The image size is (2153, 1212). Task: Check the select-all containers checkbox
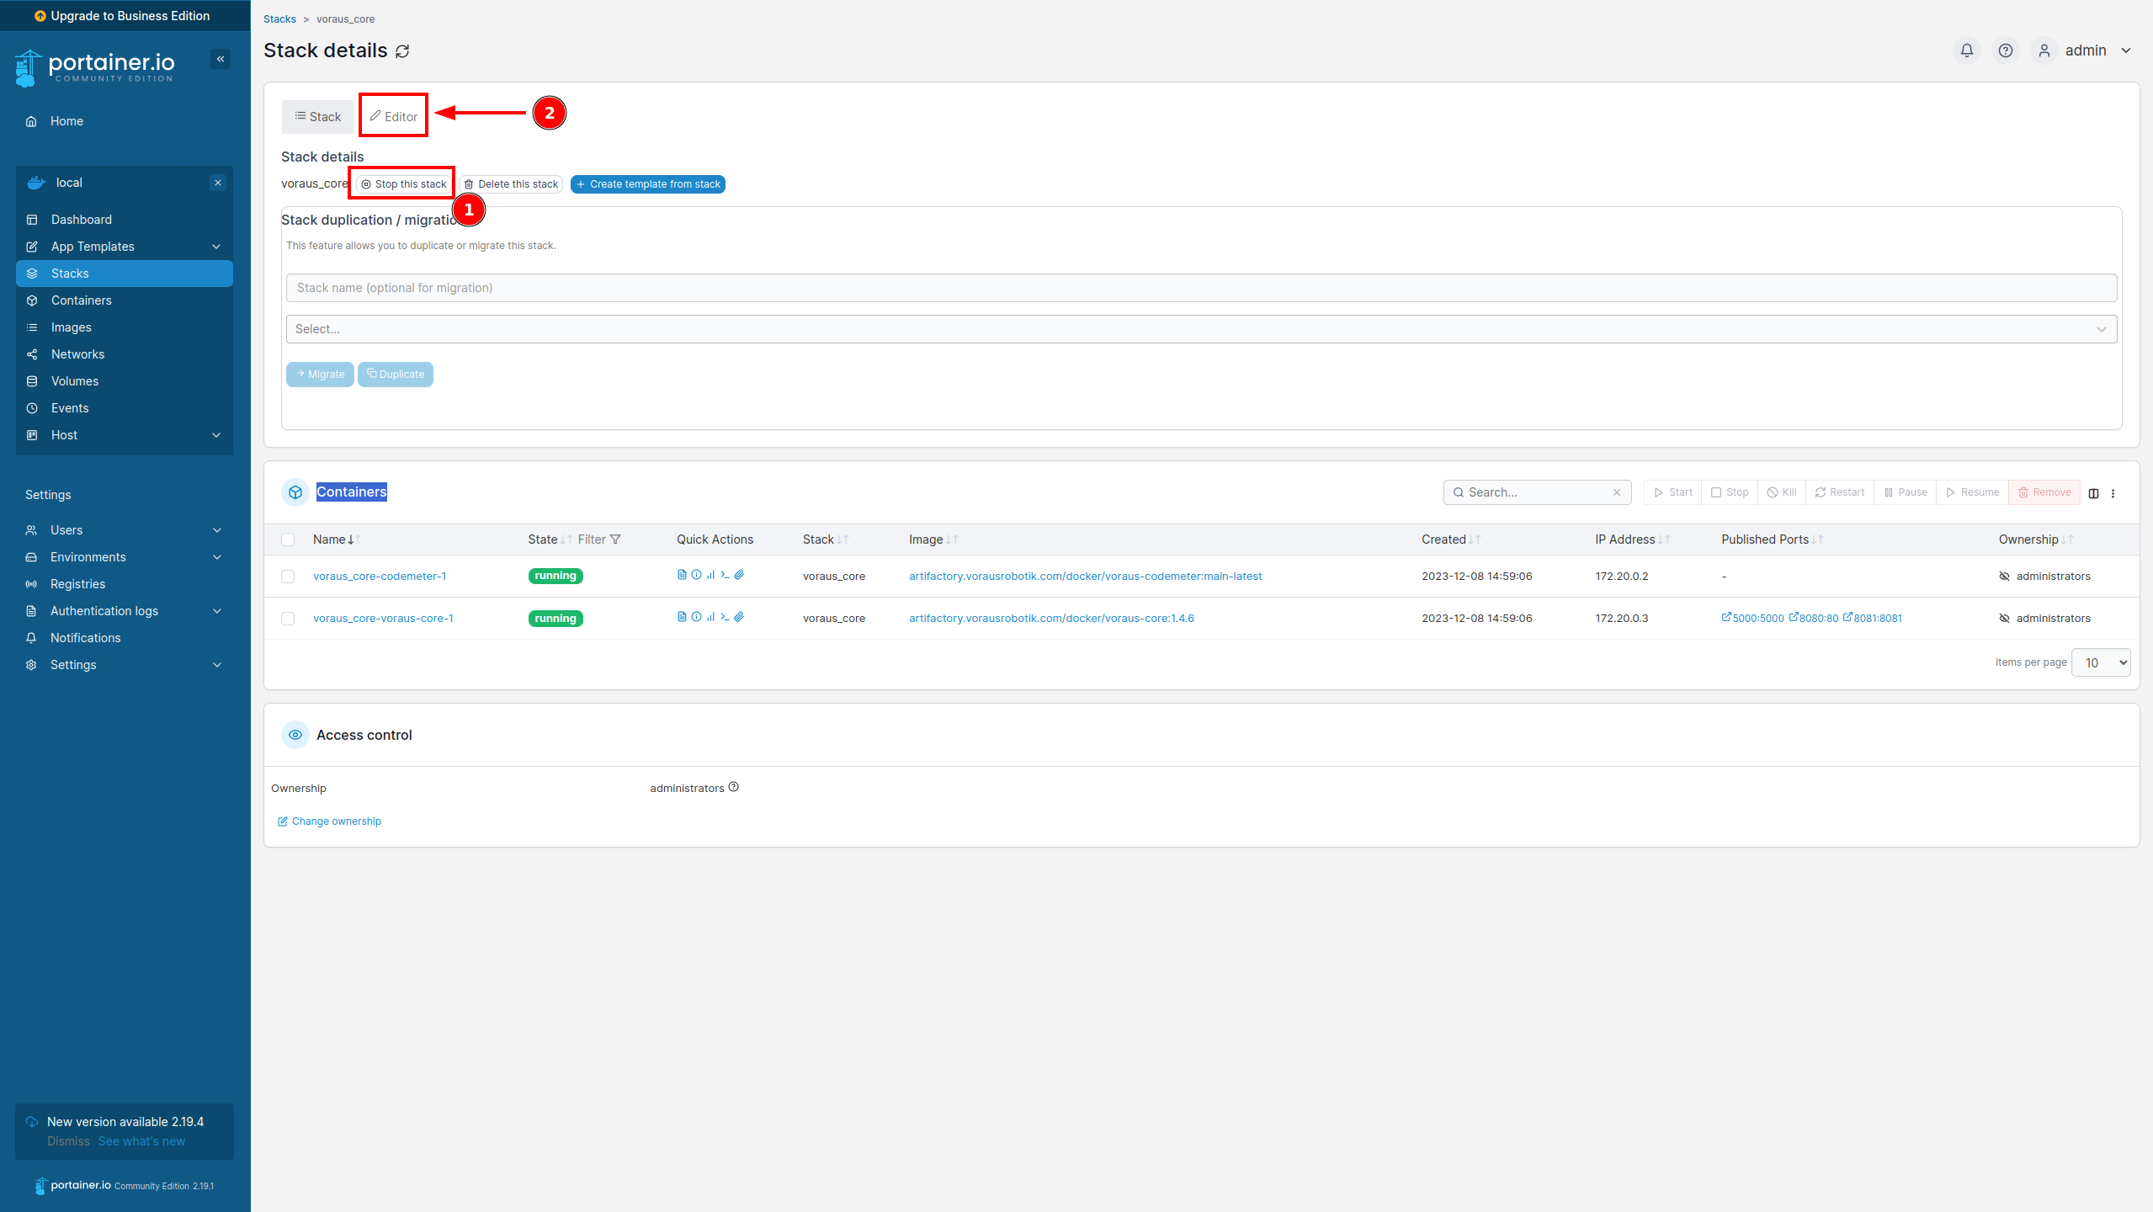[288, 539]
